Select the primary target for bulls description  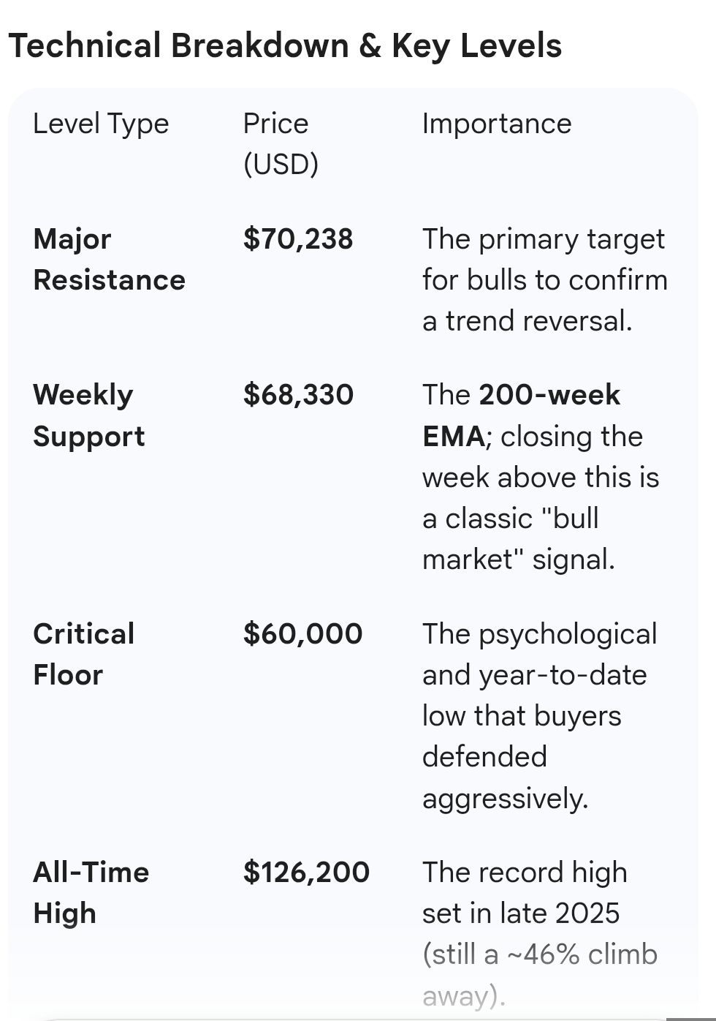pyautogui.click(x=545, y=280)
